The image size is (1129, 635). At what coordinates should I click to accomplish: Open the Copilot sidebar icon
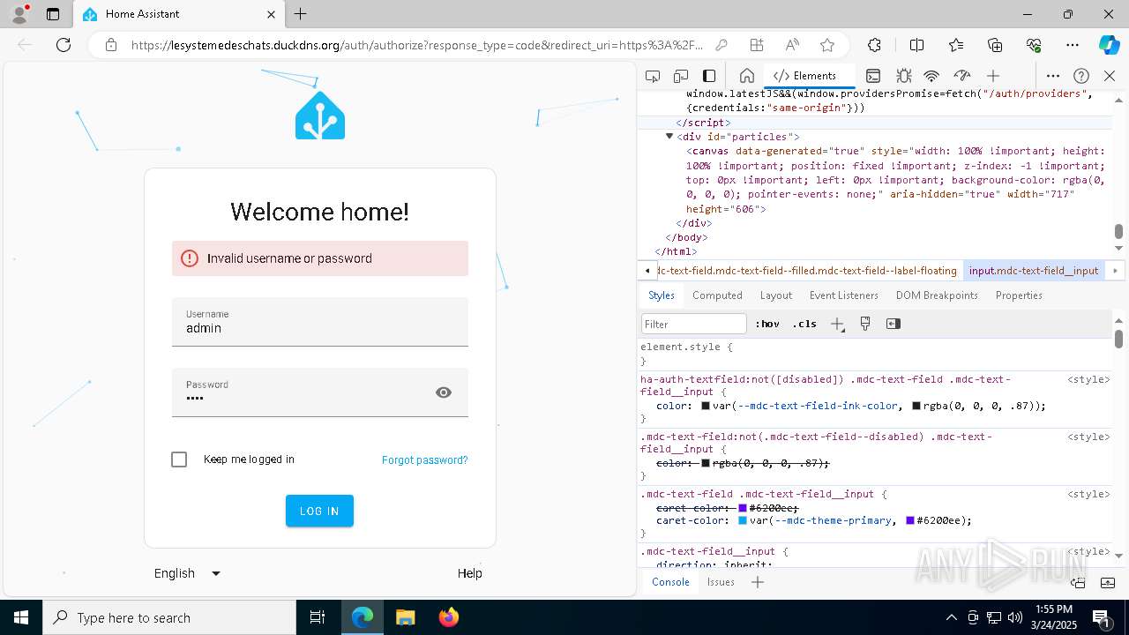[1109, 45]
